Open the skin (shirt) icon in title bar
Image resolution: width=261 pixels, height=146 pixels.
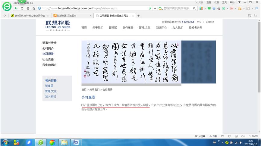click(x=239, y=2)
